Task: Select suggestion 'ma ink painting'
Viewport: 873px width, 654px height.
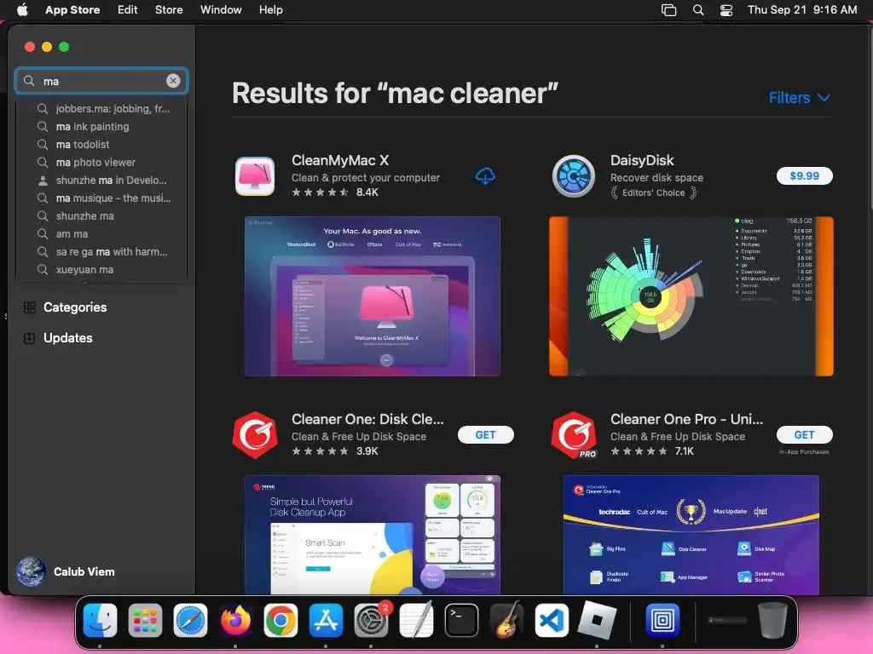Action: (102, 127)
